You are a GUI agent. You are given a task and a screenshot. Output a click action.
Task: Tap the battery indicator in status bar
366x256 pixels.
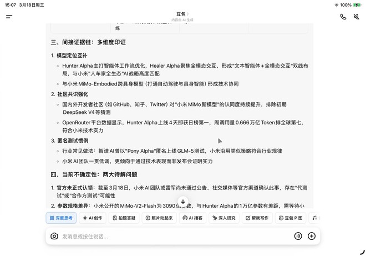(357, 5)
